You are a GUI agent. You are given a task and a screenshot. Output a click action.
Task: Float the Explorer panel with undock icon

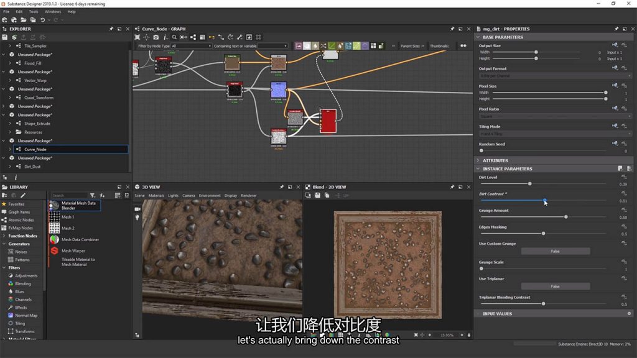pos(119,29)
